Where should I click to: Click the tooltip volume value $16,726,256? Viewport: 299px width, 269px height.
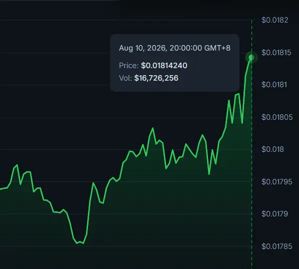point(156,78)
